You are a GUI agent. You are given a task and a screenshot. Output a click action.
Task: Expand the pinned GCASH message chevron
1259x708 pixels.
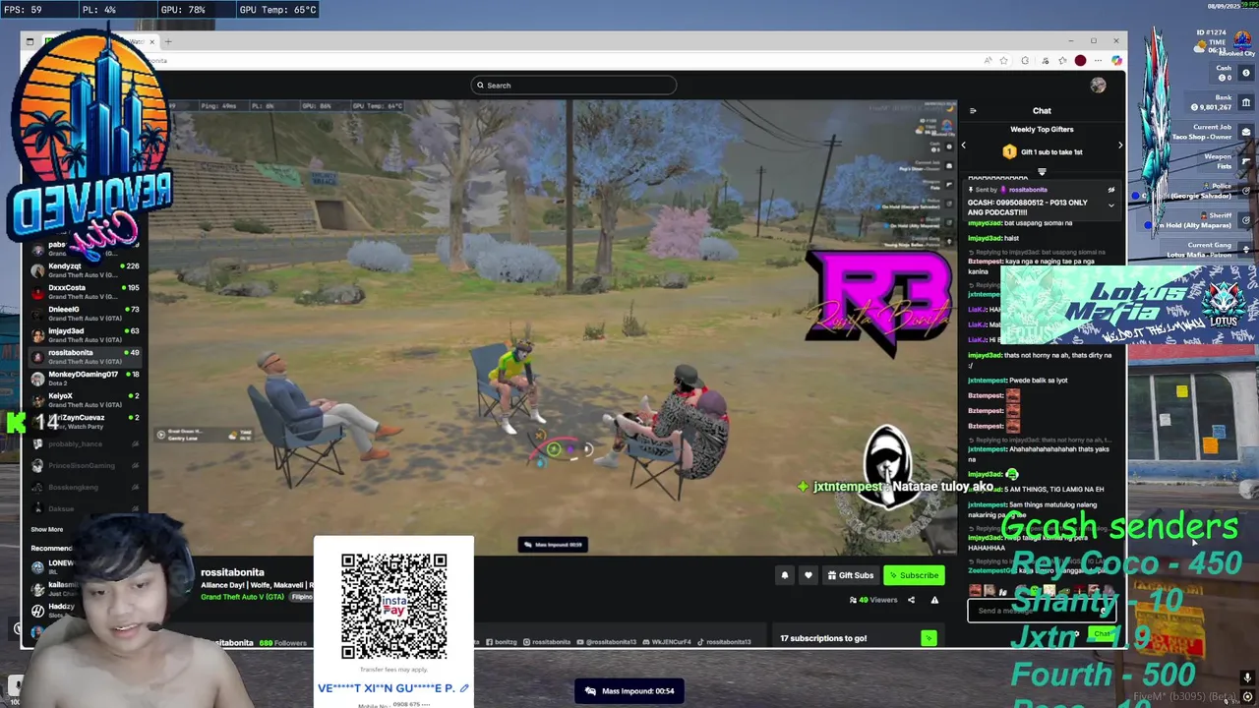1111,206
